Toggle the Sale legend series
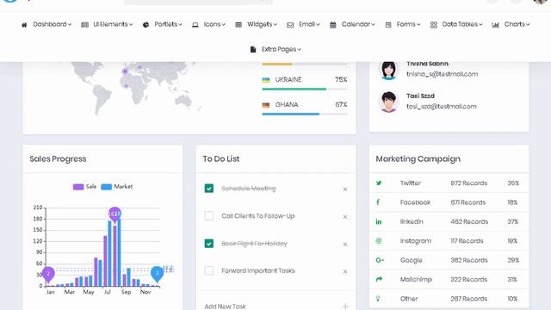551x310 pixels. tap(84, 187)
